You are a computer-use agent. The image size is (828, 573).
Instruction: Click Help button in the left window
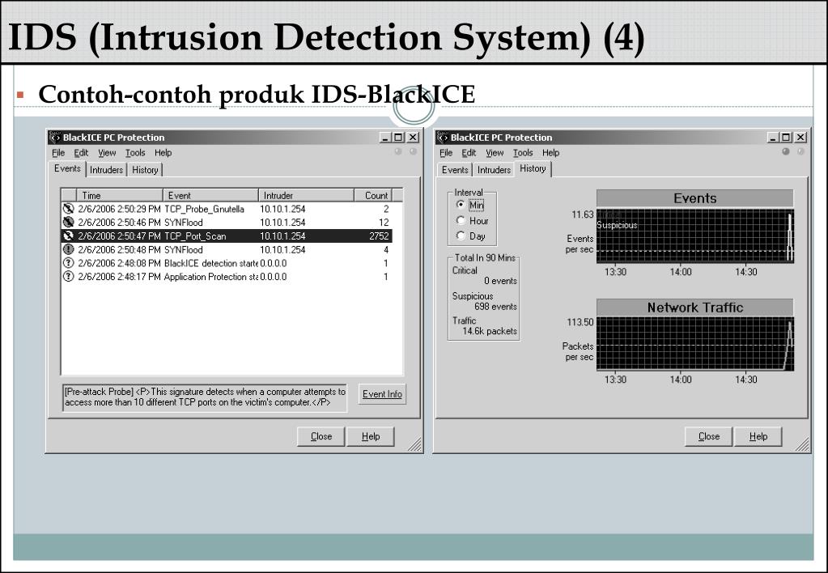pos(371,436)
